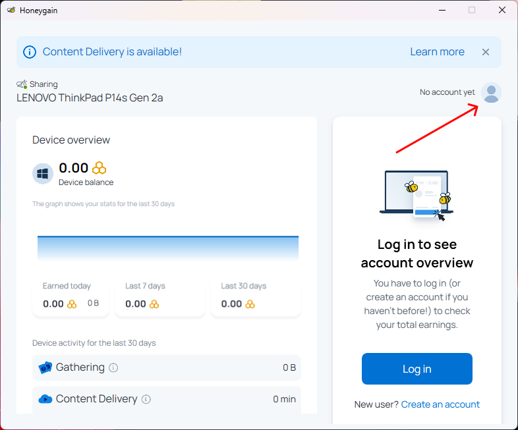This screenshot has height=430, width=518.
Task: Show info tooltip for Content Delivery
Action: point(146,399)
